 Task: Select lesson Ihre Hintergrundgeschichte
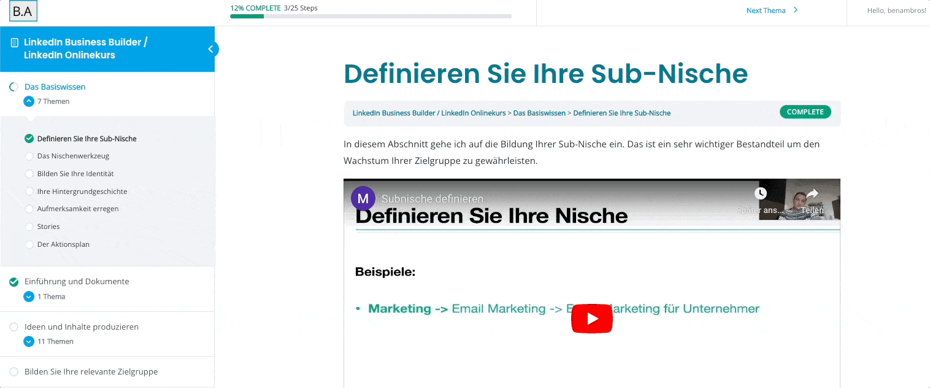(82, 192)
